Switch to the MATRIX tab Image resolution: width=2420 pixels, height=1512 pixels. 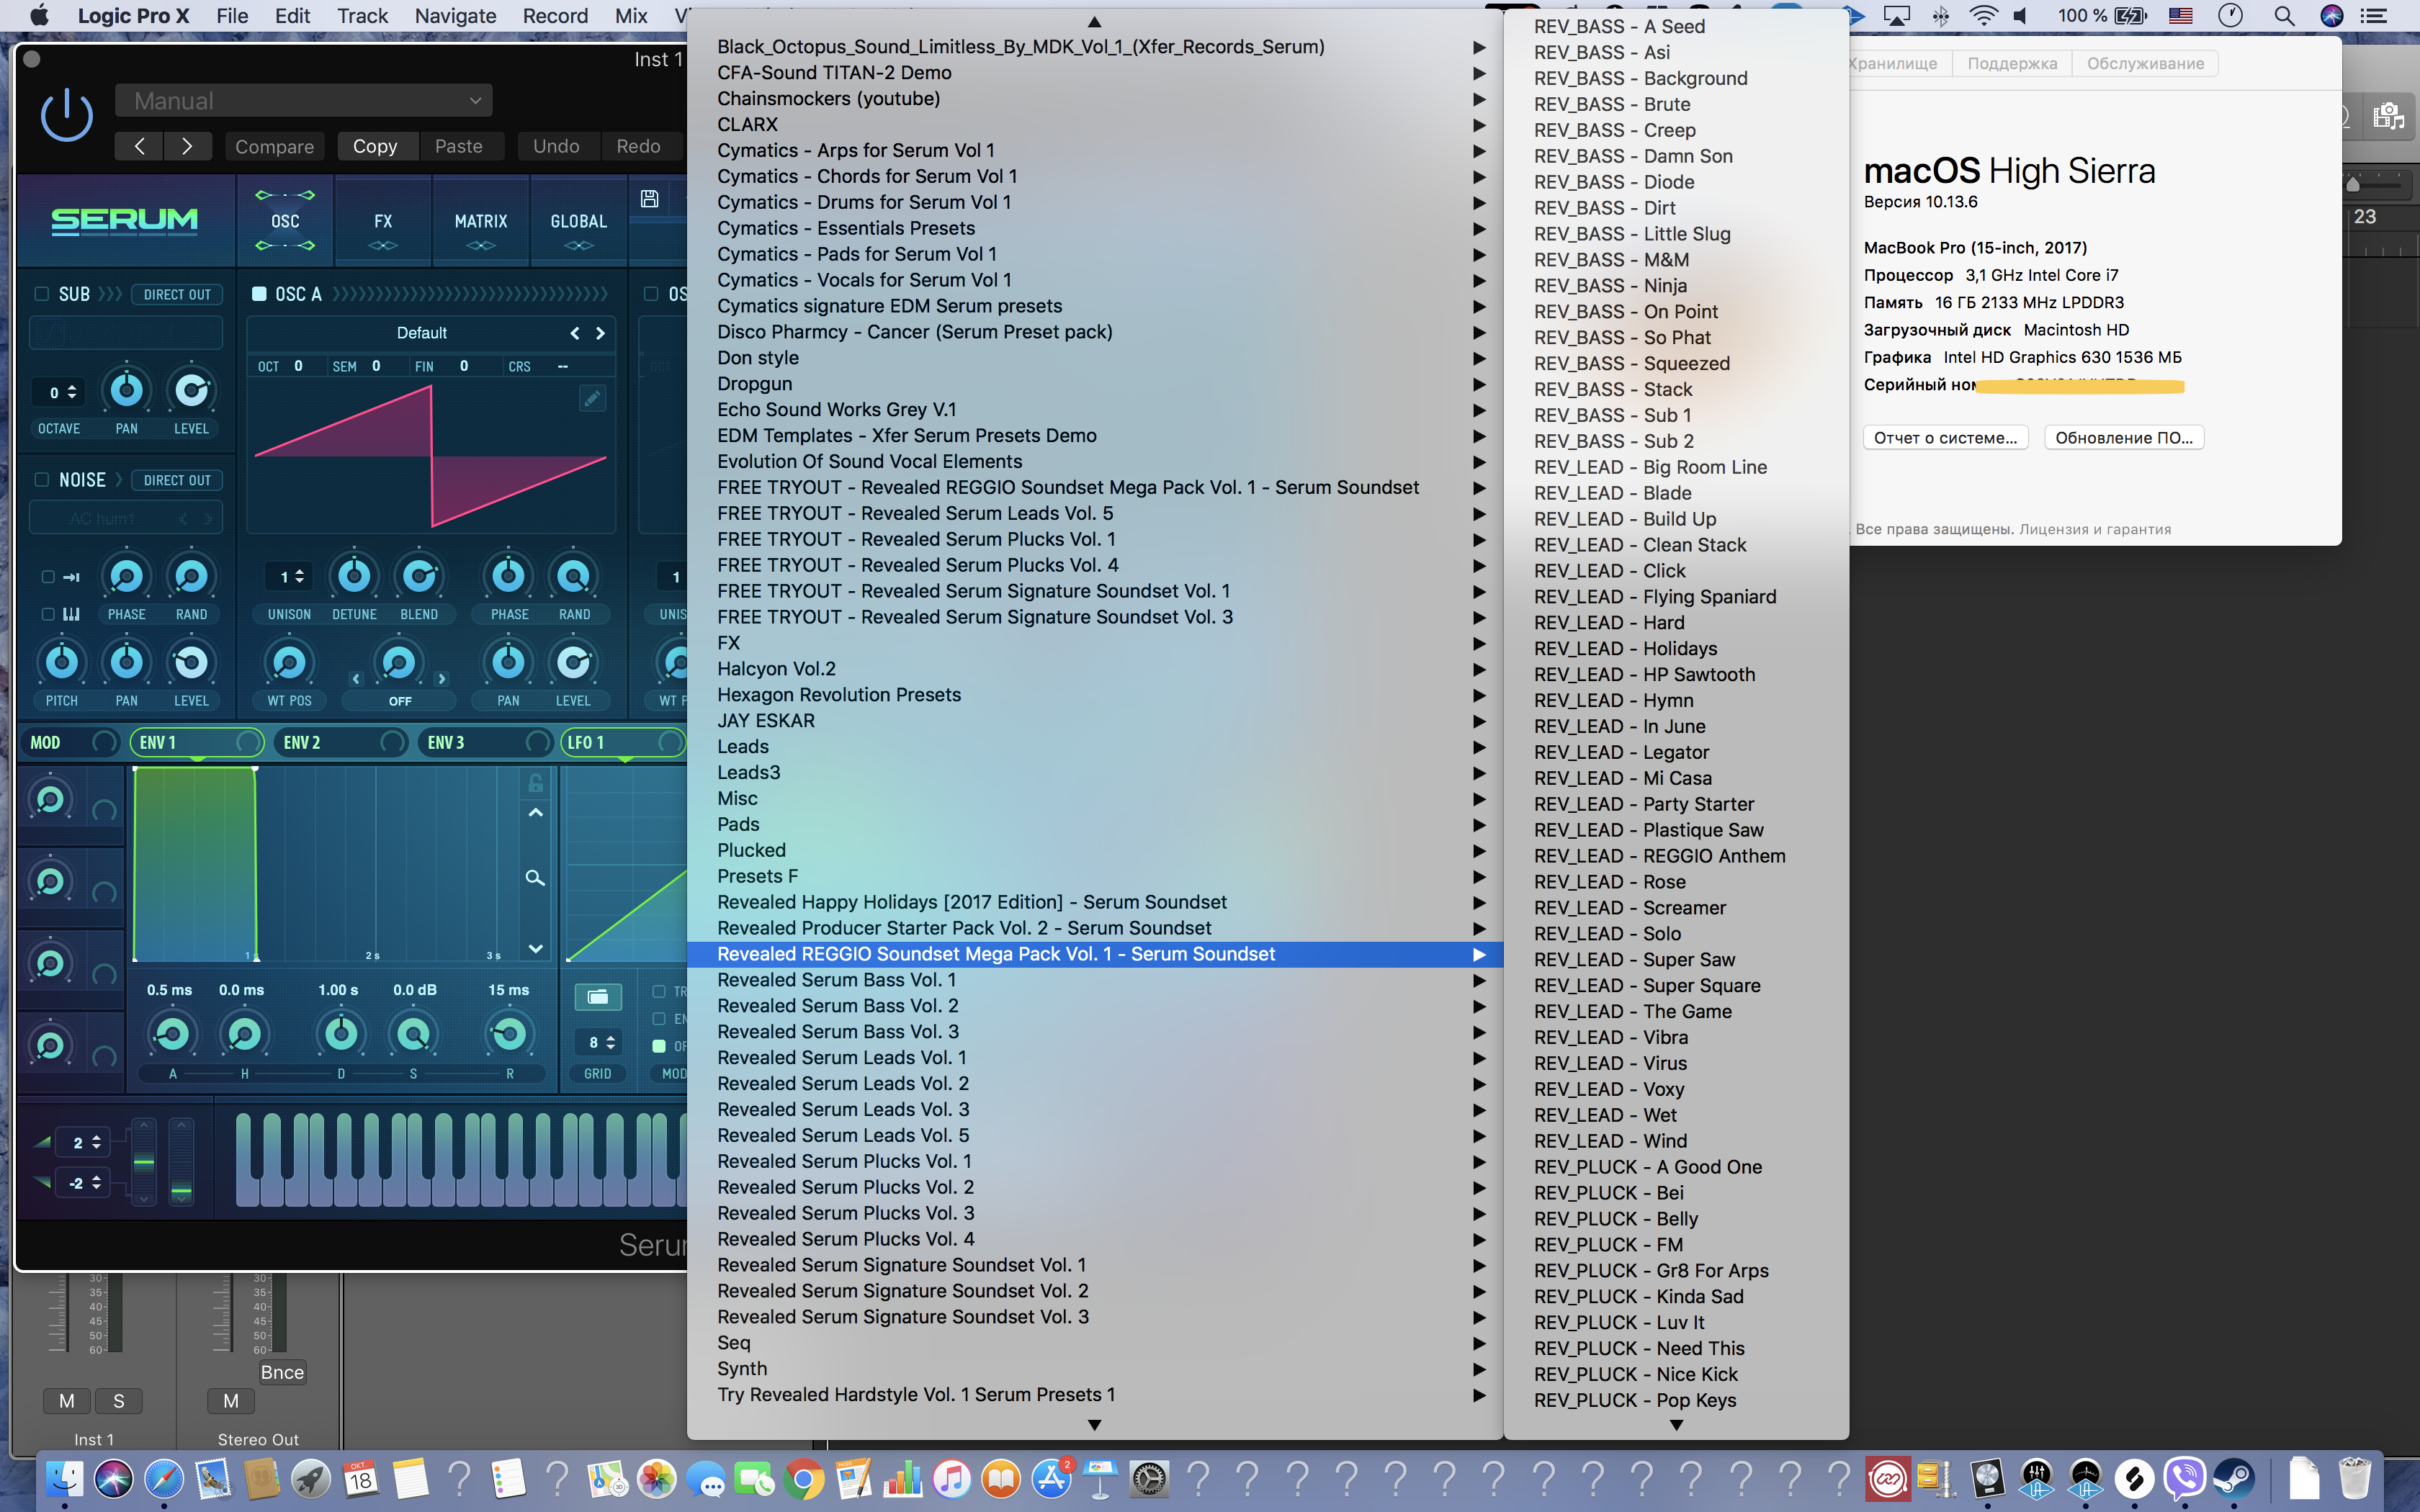point(481,222)
